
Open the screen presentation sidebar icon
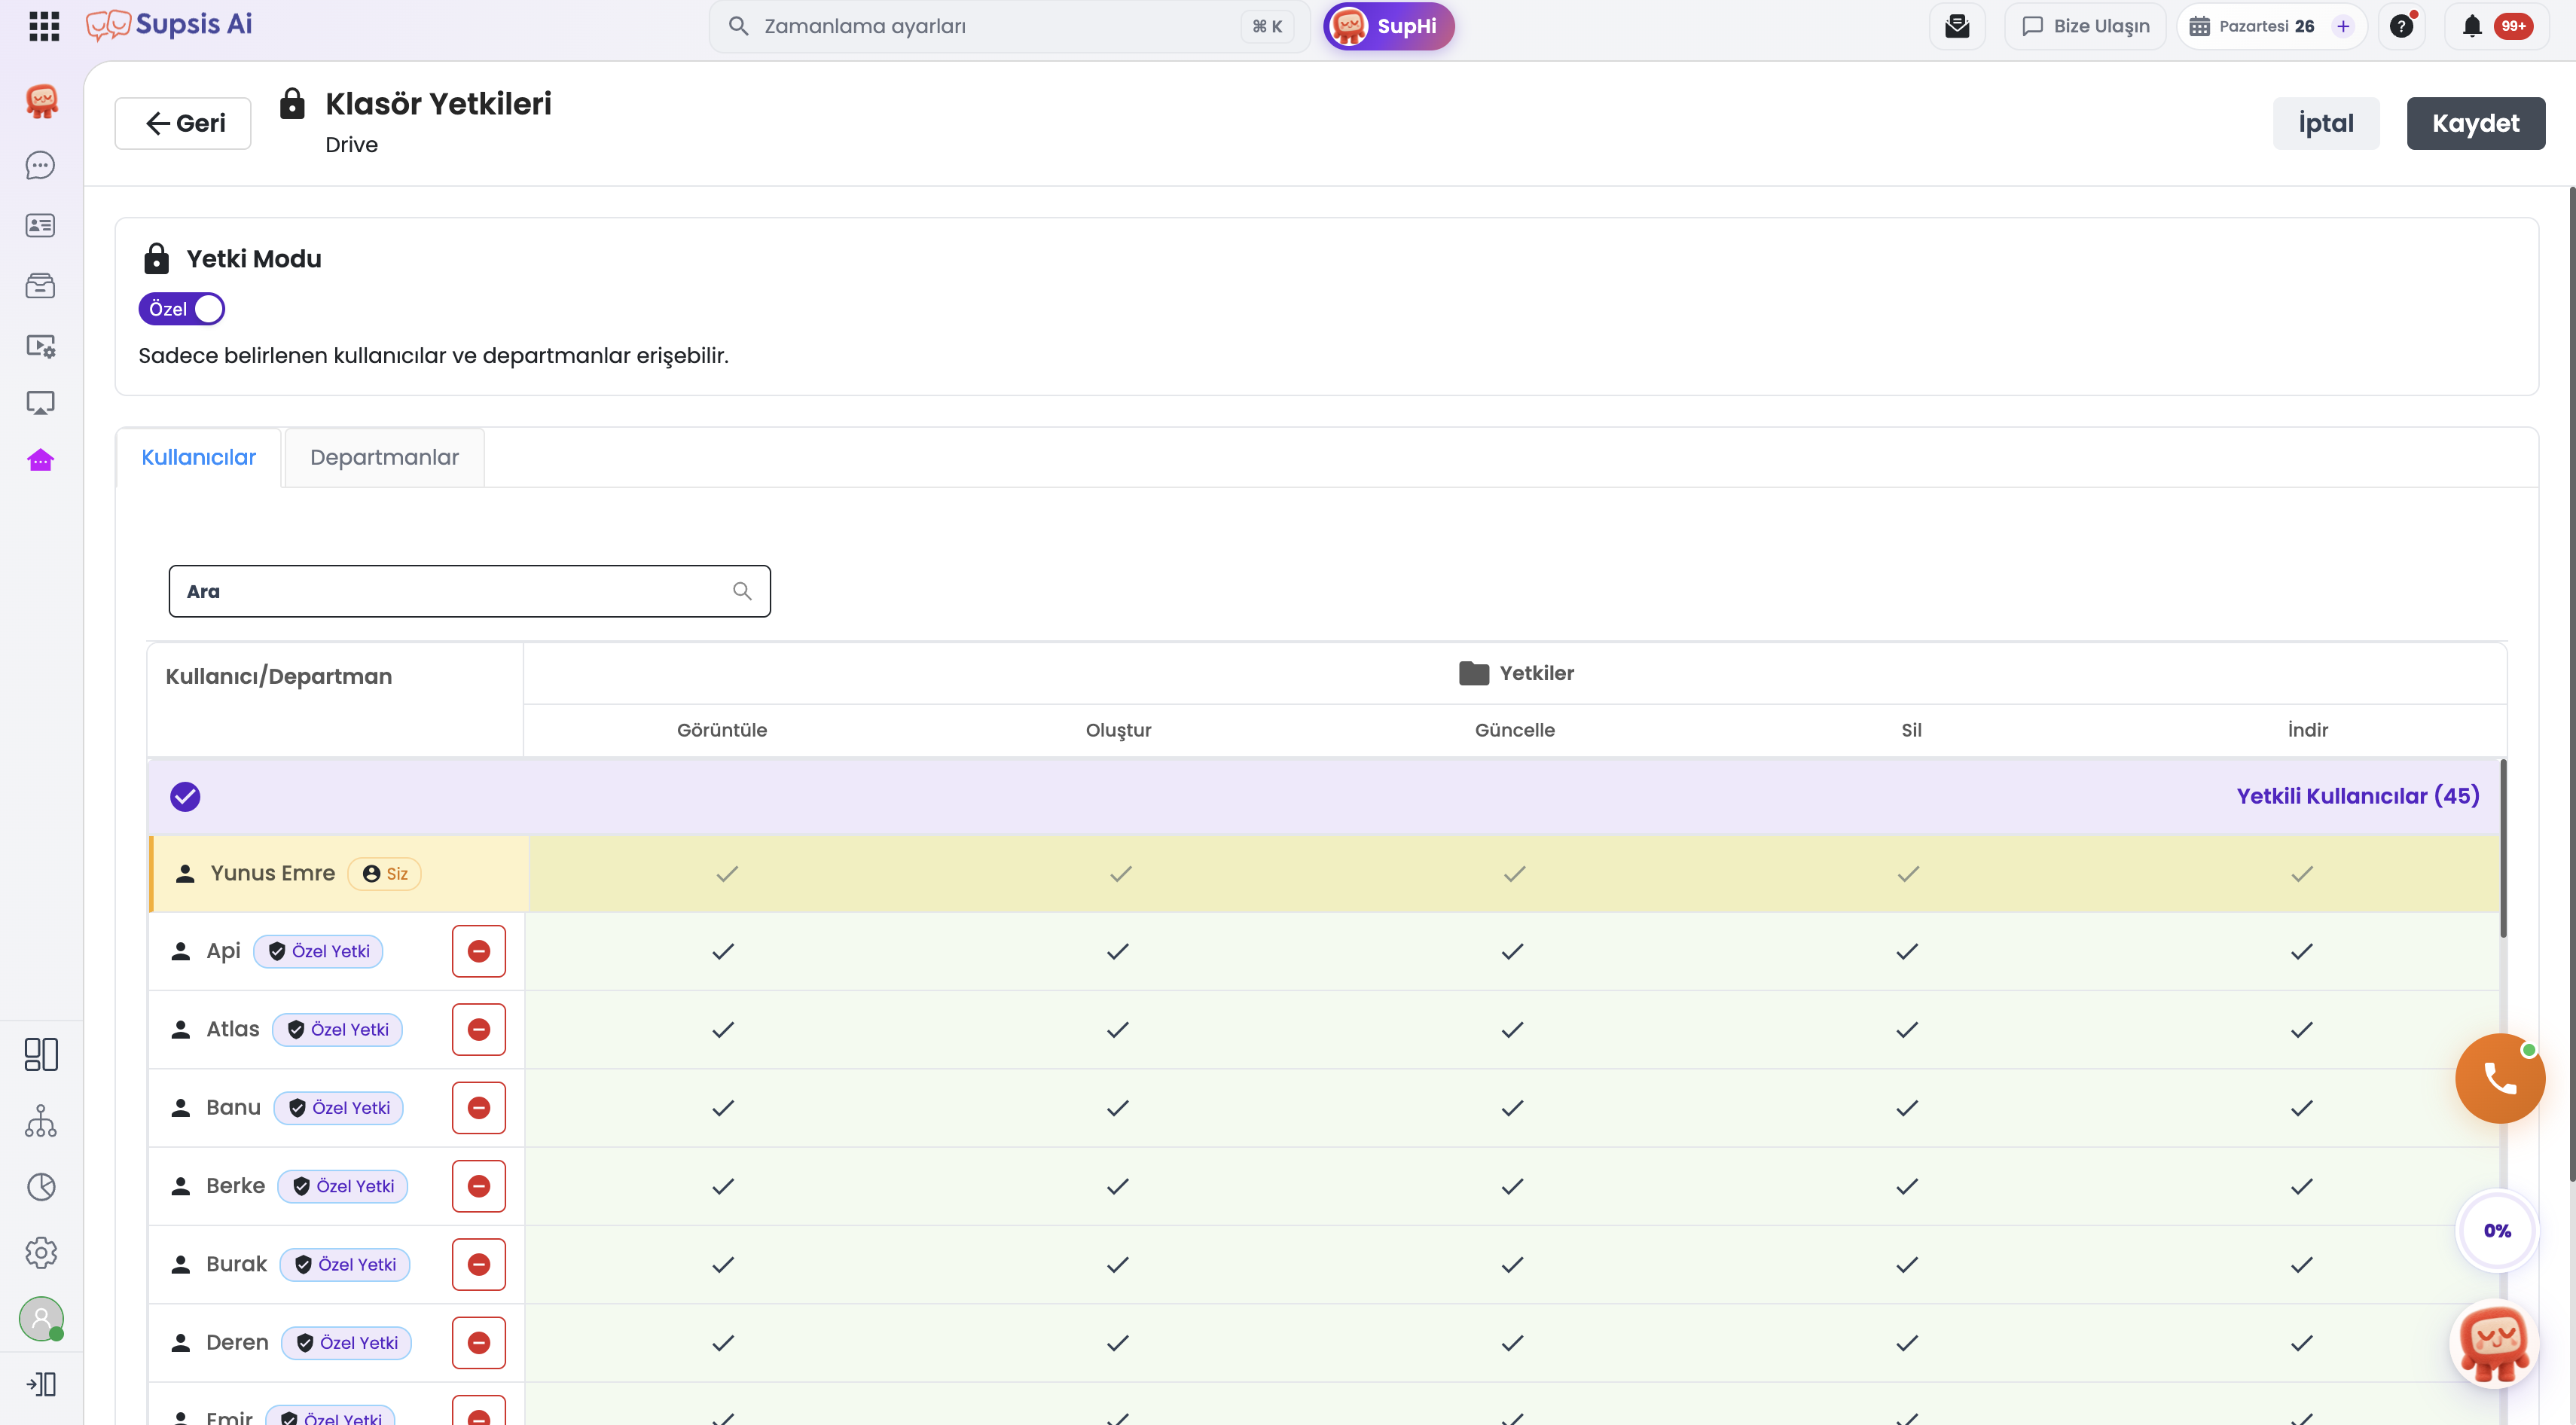tap(40, 403)
